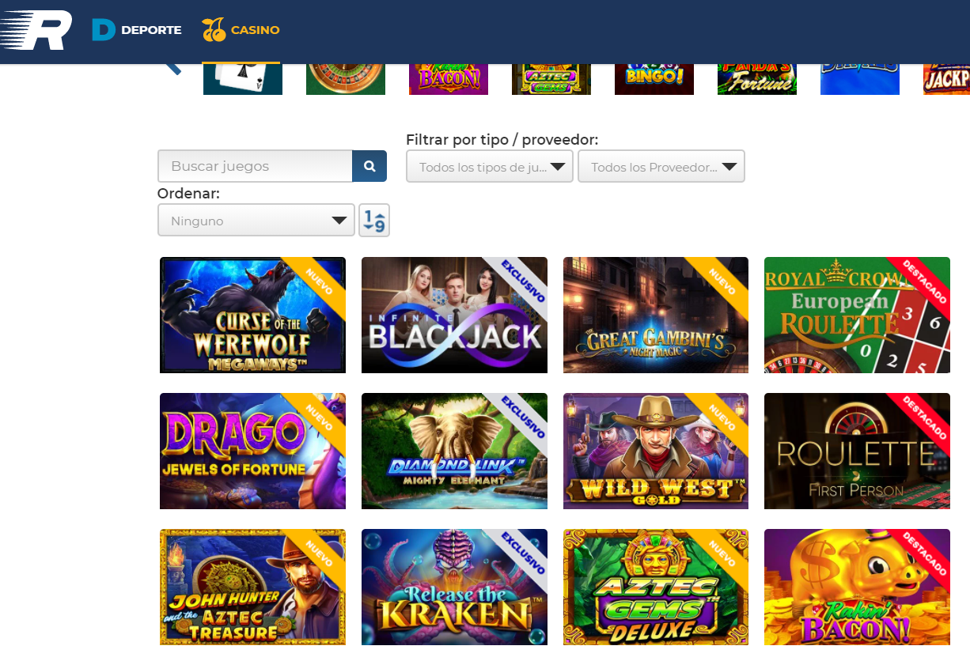Open the Aztec Gems carousel thumbnail
Screen dimensions: 970x661
tap(551, 79)
